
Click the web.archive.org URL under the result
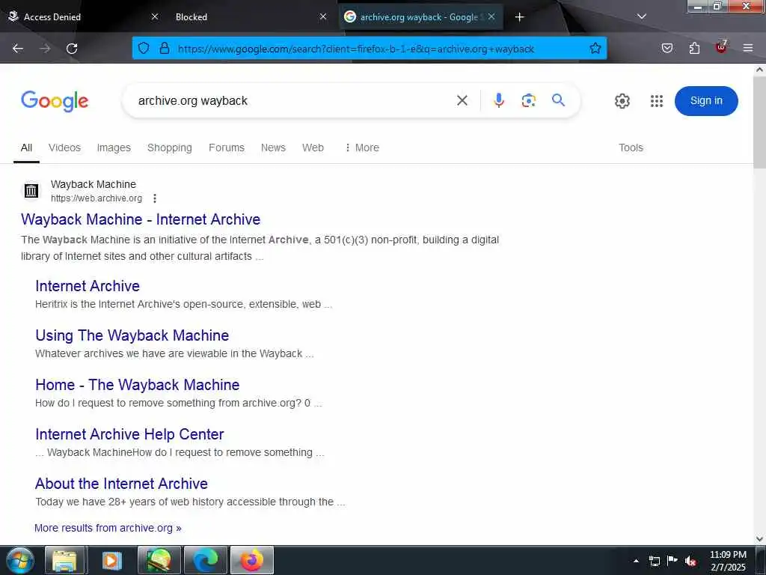(96, 198)
